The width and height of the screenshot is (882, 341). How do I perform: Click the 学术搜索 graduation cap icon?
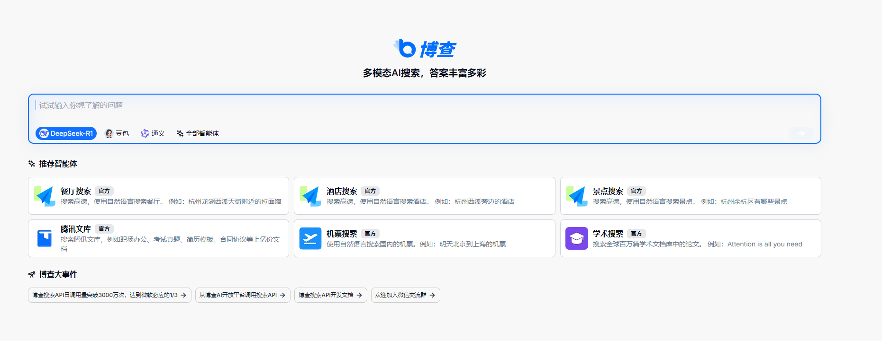point(577,238)
